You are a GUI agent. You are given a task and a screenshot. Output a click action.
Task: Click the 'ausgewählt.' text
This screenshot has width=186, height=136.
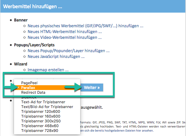(x=92, y=107)
